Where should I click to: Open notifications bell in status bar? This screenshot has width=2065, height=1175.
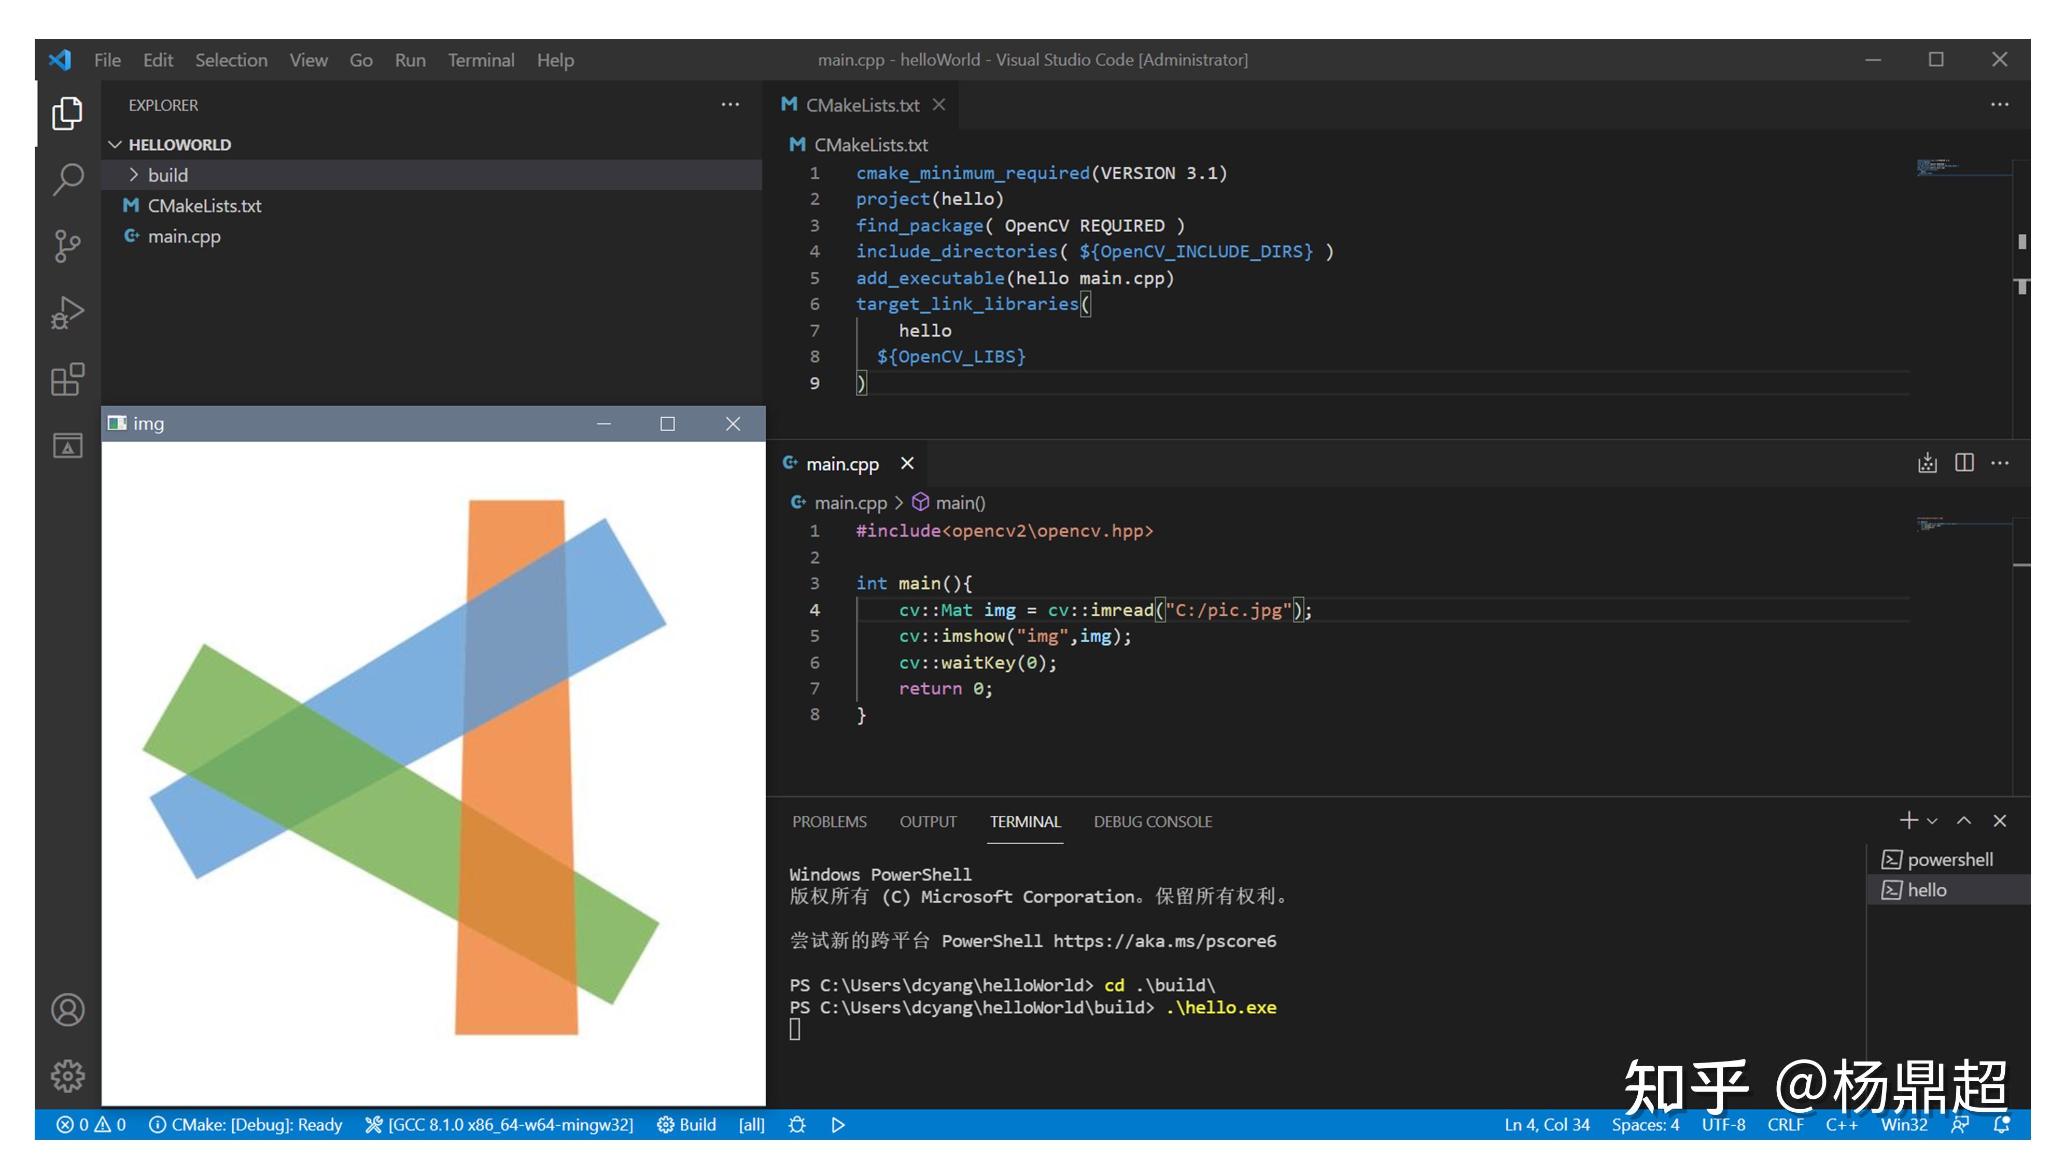[x=2000, y=1125]
